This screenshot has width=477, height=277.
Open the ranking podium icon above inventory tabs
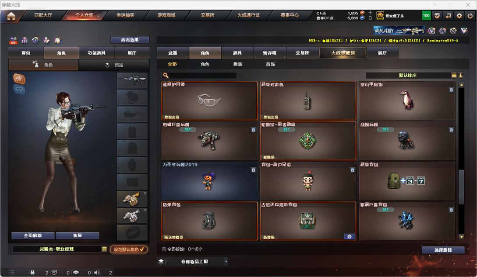tap(25, 40)
